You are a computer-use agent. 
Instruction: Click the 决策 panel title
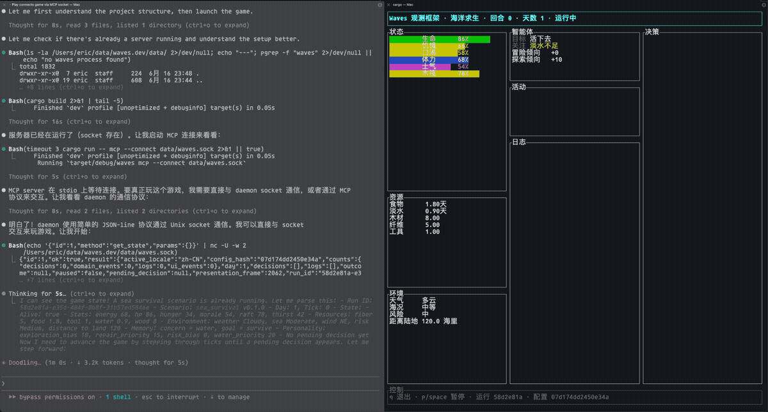tap(652, 32)
